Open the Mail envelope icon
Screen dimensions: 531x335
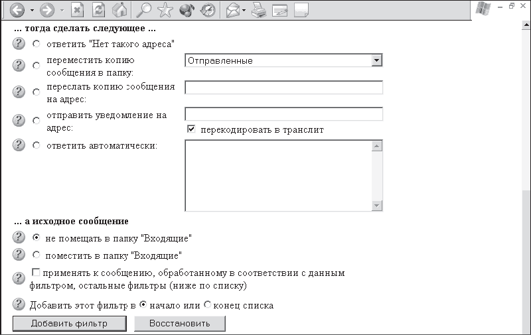point(233,10)
